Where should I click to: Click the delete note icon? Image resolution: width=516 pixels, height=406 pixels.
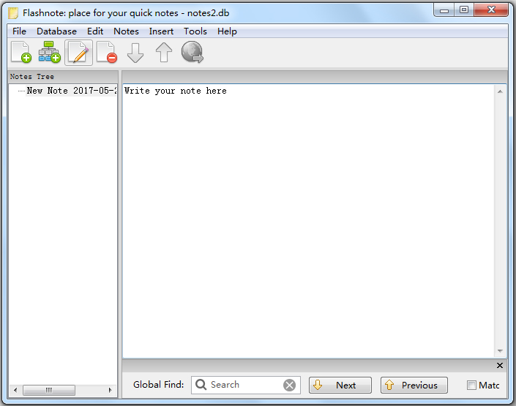tap(107, 52)
